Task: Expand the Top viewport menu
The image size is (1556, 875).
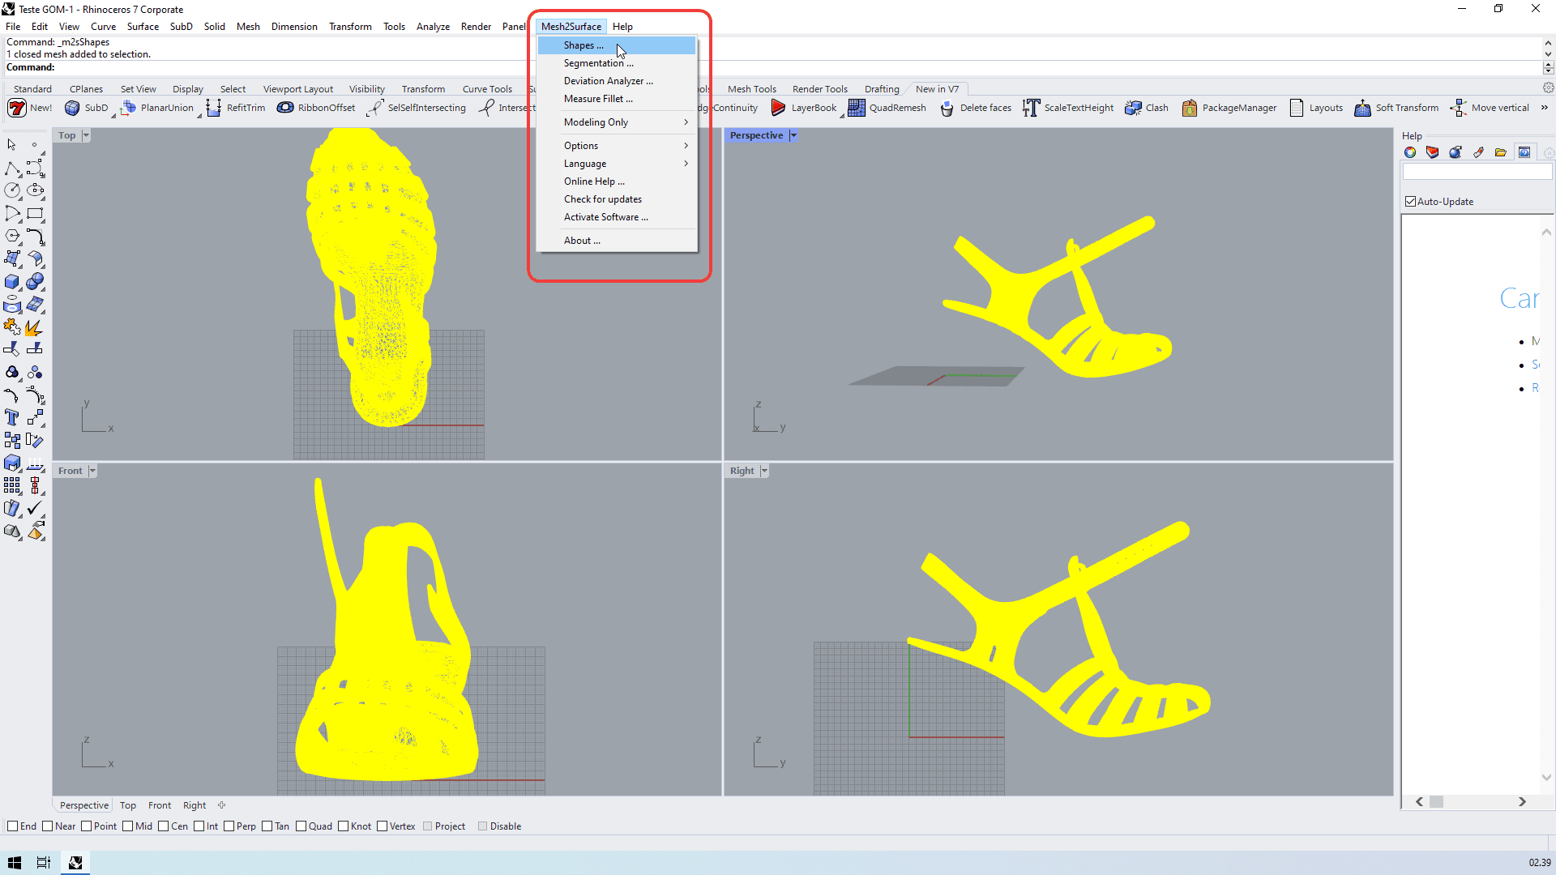Action: (85, 135)
